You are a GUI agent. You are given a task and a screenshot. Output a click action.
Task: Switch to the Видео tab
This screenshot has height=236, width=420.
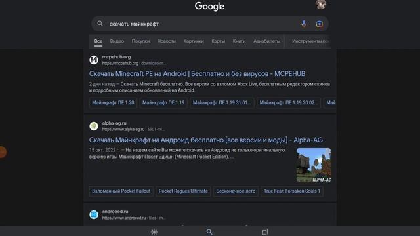(117, 41)
